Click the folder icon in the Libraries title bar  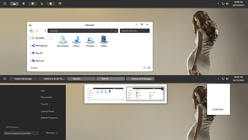point(30,25)
